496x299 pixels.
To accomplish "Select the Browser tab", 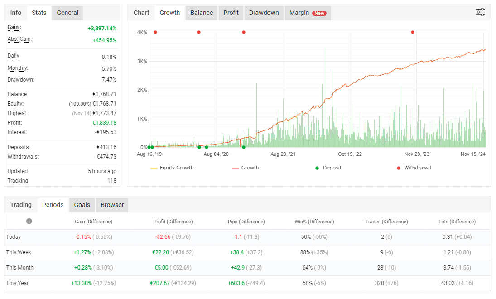I will coord(112,205).
